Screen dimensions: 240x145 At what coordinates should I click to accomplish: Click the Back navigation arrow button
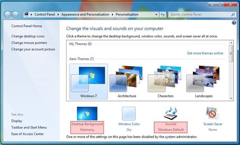tap(7, 15)
